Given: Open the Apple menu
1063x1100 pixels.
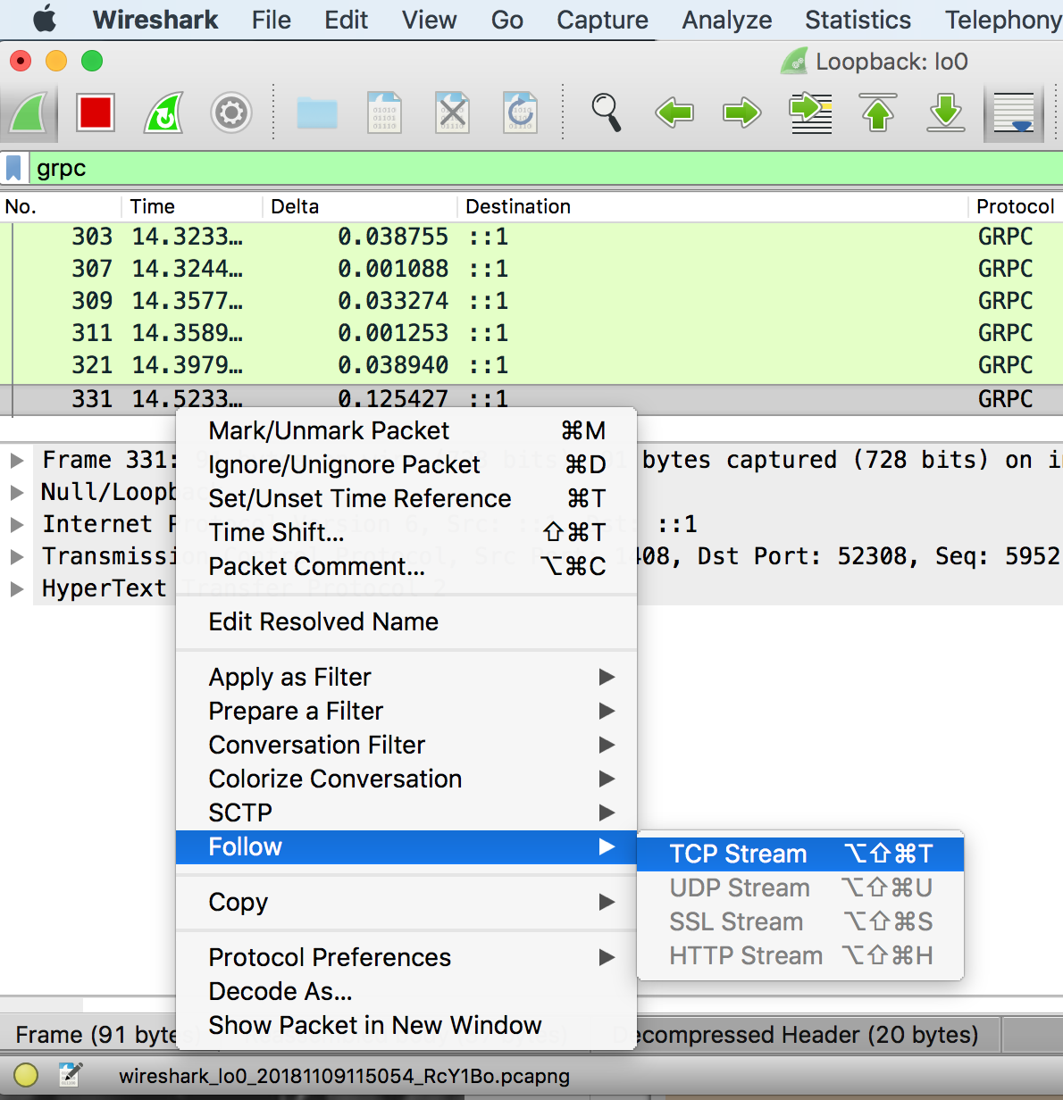Looking at the screenshot, I should pyautogui.click(x=44, y=20).
